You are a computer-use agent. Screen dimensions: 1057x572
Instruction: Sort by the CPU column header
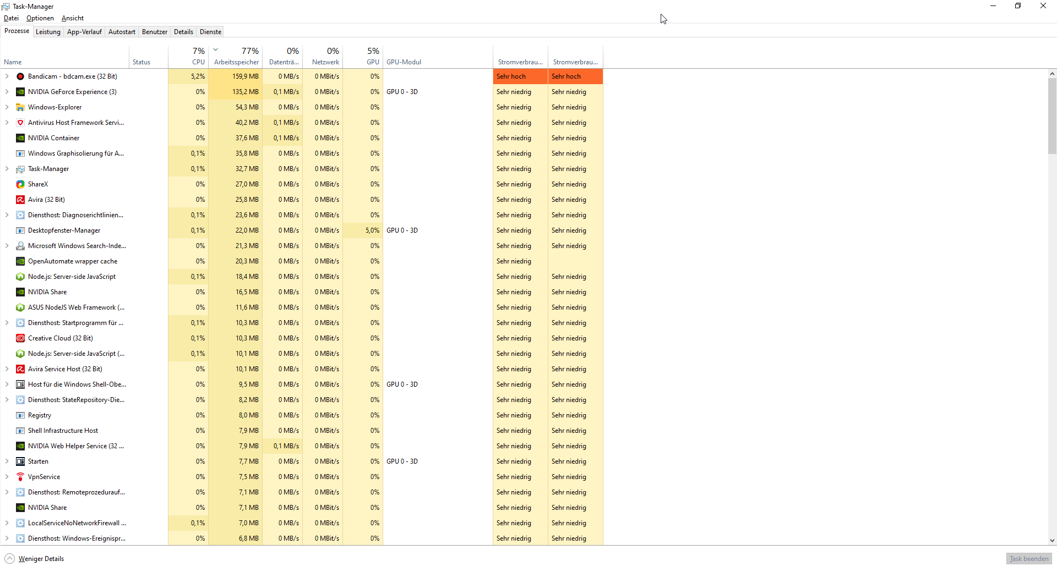188,57
